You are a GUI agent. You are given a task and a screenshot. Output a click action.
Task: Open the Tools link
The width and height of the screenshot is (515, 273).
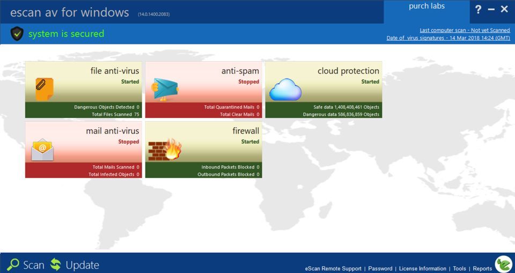pyautogui.click(x=460, y=269)
